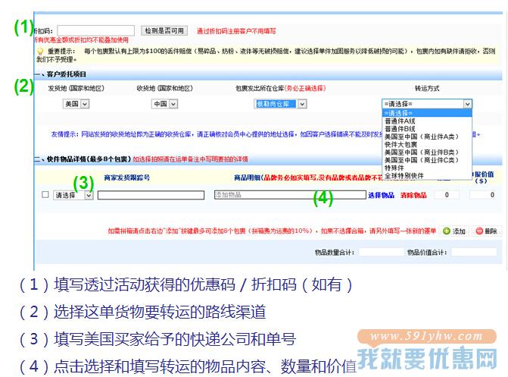Select 普通件B线 from the dropdown list
Image resolution: width=508 pixels, height=377 pixels.
[427, 129]
